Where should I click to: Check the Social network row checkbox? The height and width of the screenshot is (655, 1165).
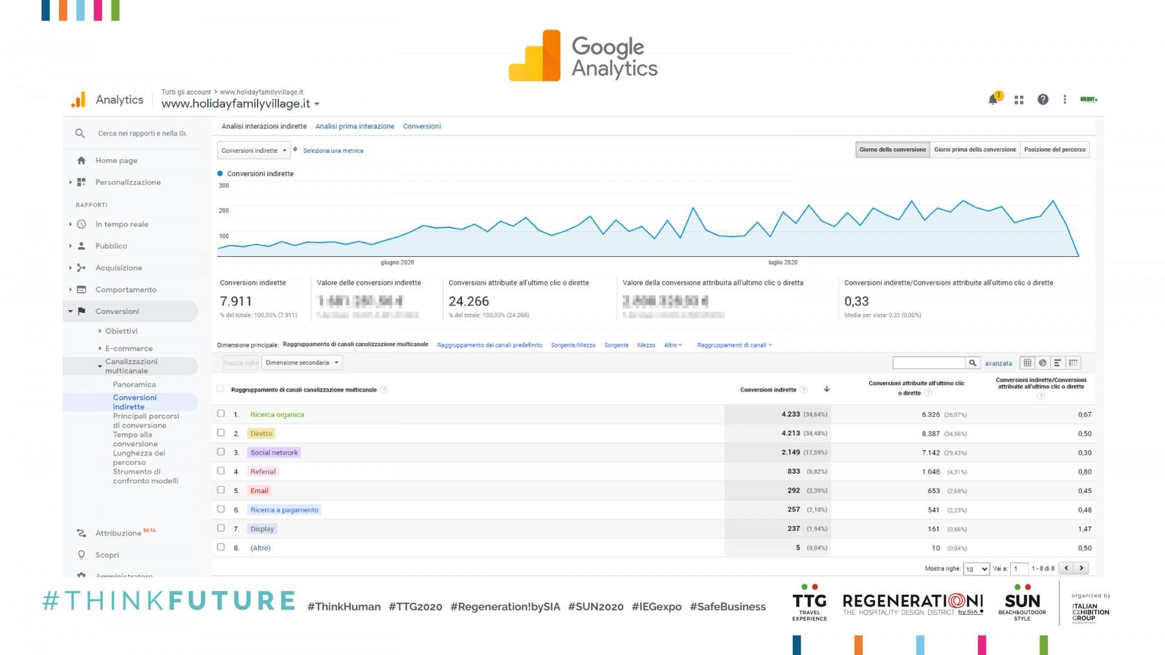221,452
